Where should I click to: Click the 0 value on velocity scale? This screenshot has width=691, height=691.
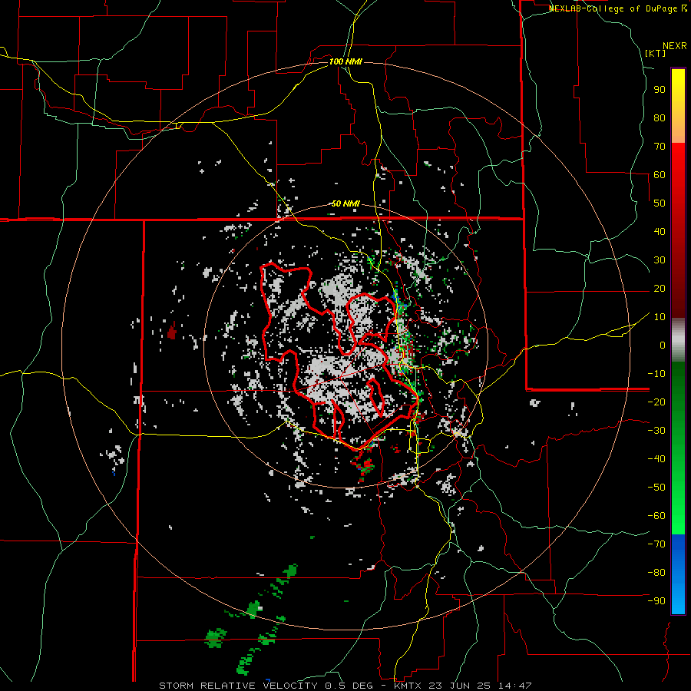click(663, 345)
